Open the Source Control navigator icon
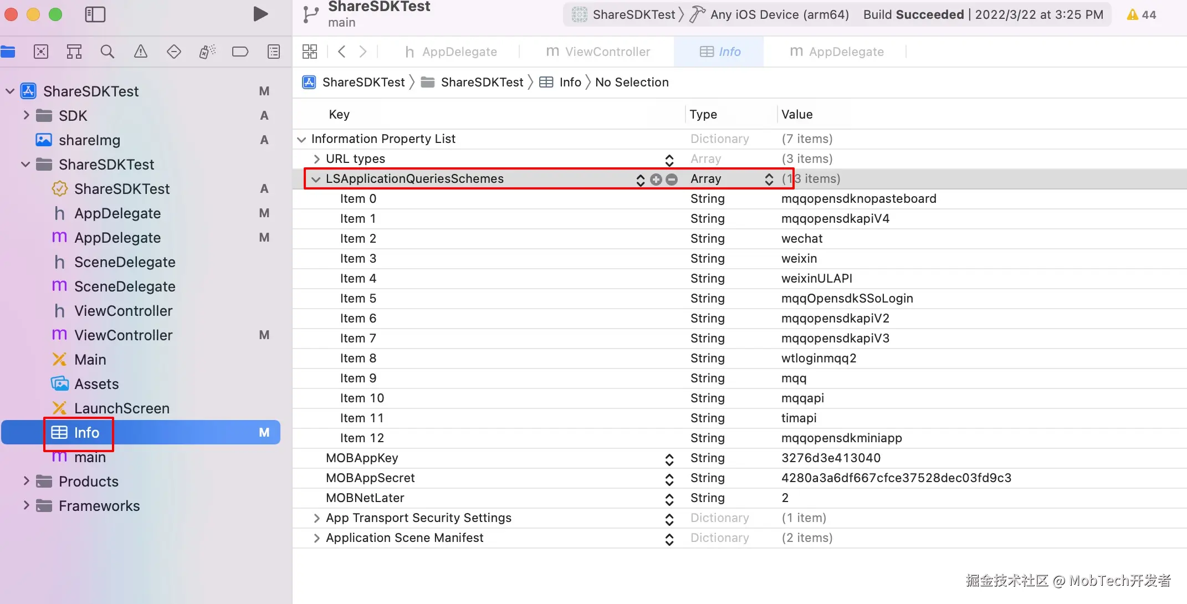The height and width of the screenshot is (604, 1187). 40,52
